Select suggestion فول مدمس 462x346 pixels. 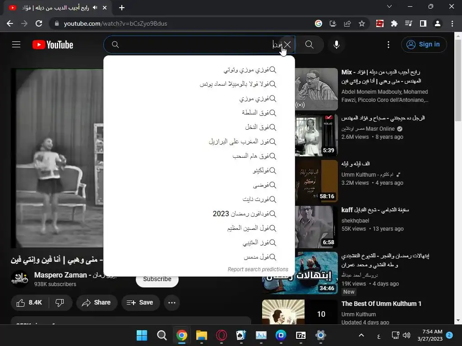point(199,257)
